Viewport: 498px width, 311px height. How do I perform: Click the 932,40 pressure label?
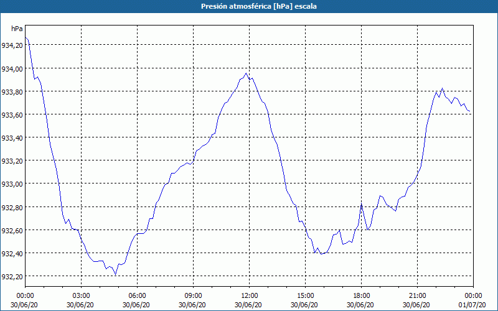click(x=12, y=254)
